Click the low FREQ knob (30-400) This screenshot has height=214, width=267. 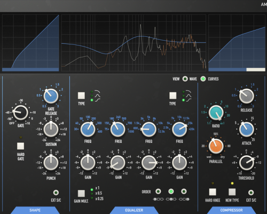[x=88, y=129]
